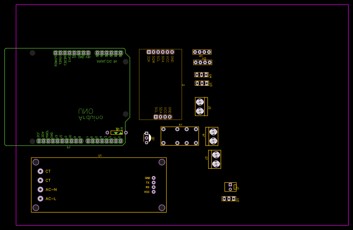
Task: Click the P1 designator below Arduino
Action: [x=69, y=147]
